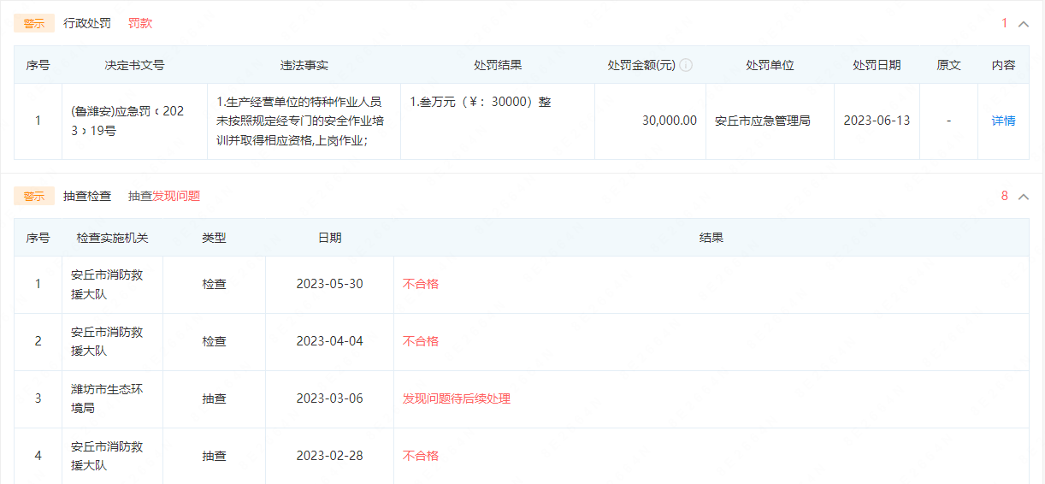
Task: Click the info icon beside 处罚金额(元)
Action: (x=686, y=65)
